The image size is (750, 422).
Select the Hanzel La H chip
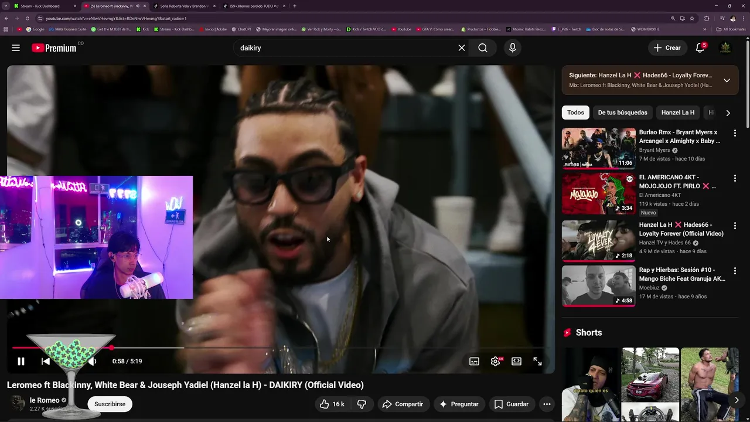678,113
